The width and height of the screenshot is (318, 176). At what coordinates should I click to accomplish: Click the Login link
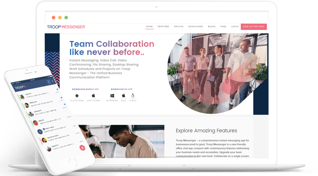pyautogui.click(x=235, y=27)
